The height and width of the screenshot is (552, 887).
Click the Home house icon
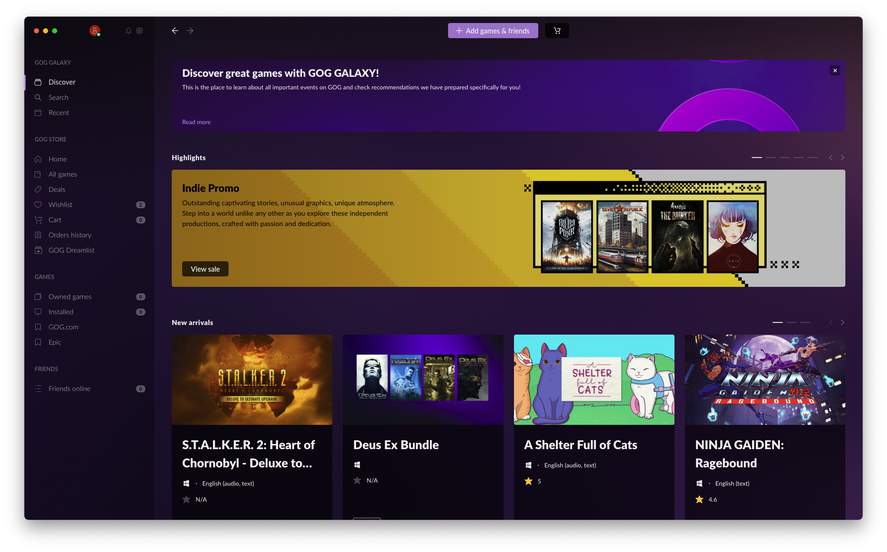point(38,159)
